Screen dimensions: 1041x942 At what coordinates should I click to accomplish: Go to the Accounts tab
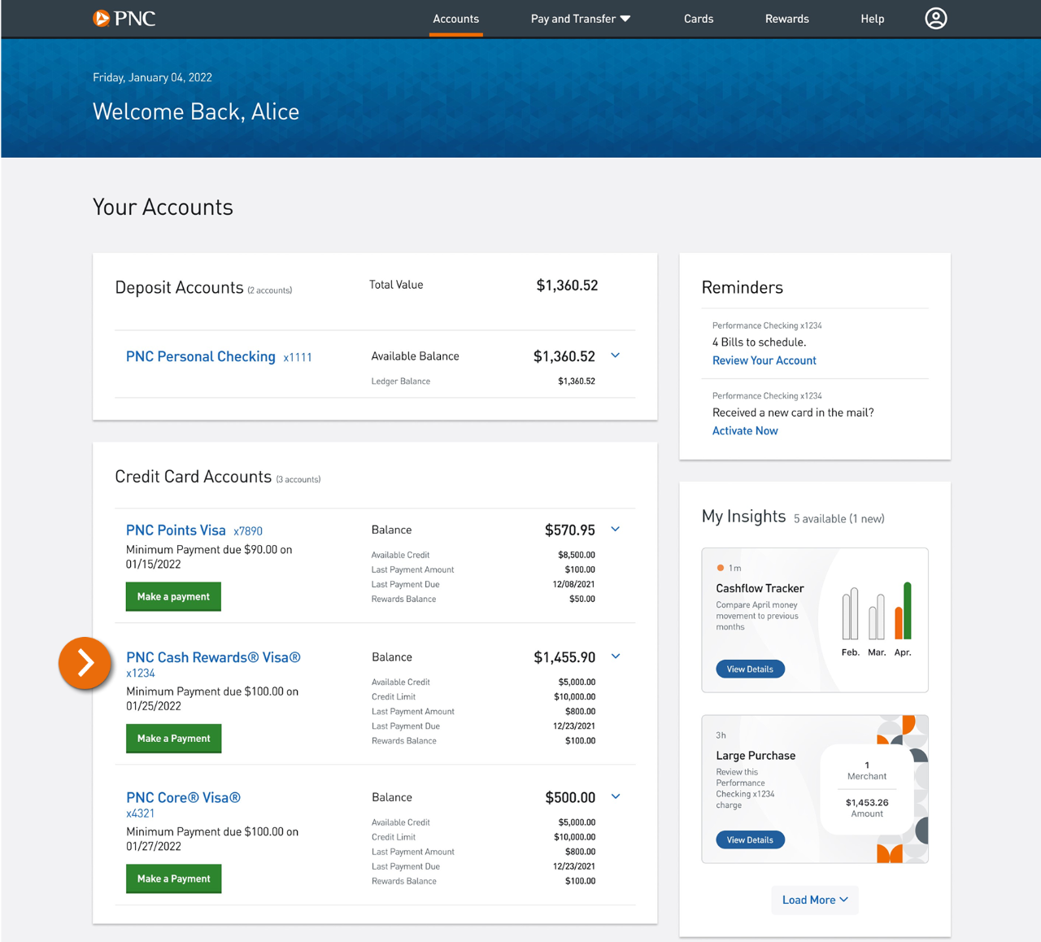pos(455,19)
